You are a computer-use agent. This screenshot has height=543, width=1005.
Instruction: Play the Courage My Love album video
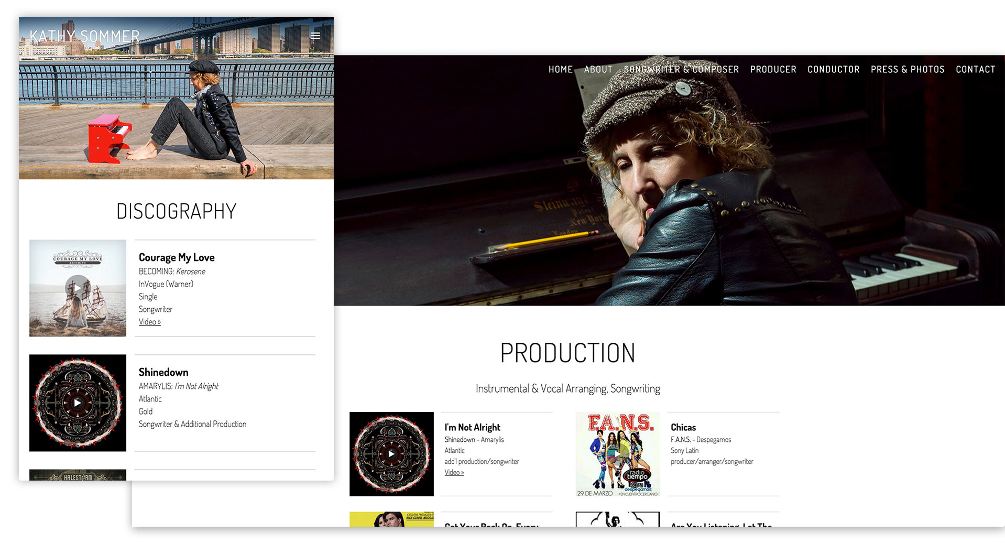click(x=78, y=288)
